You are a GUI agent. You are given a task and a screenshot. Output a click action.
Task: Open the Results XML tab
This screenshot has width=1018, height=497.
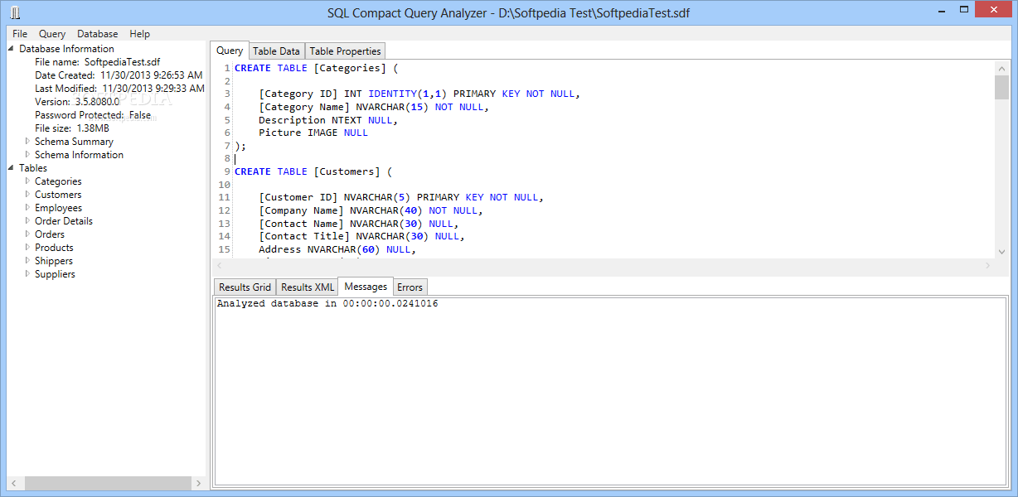(x=308, y=287)
